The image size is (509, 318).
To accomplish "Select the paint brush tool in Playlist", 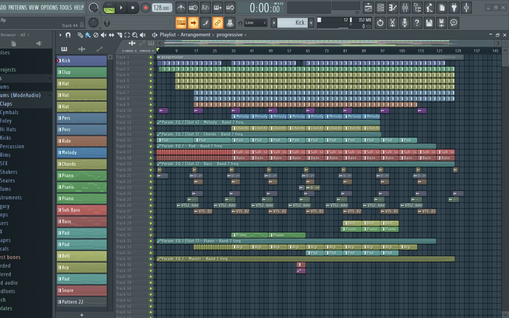I will pos(88,35).
